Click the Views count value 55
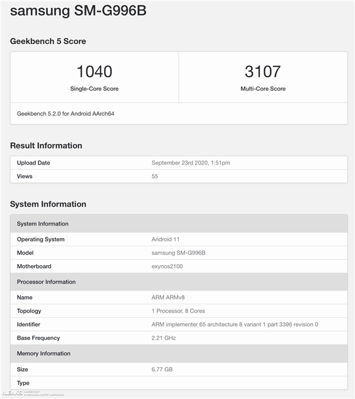Viewport: 355px width, 399px height. pos(155,176)
